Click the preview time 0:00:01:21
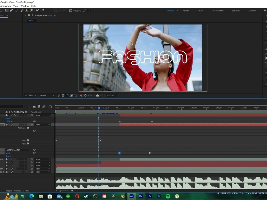The image size is (267, 200). coord(112,95)
